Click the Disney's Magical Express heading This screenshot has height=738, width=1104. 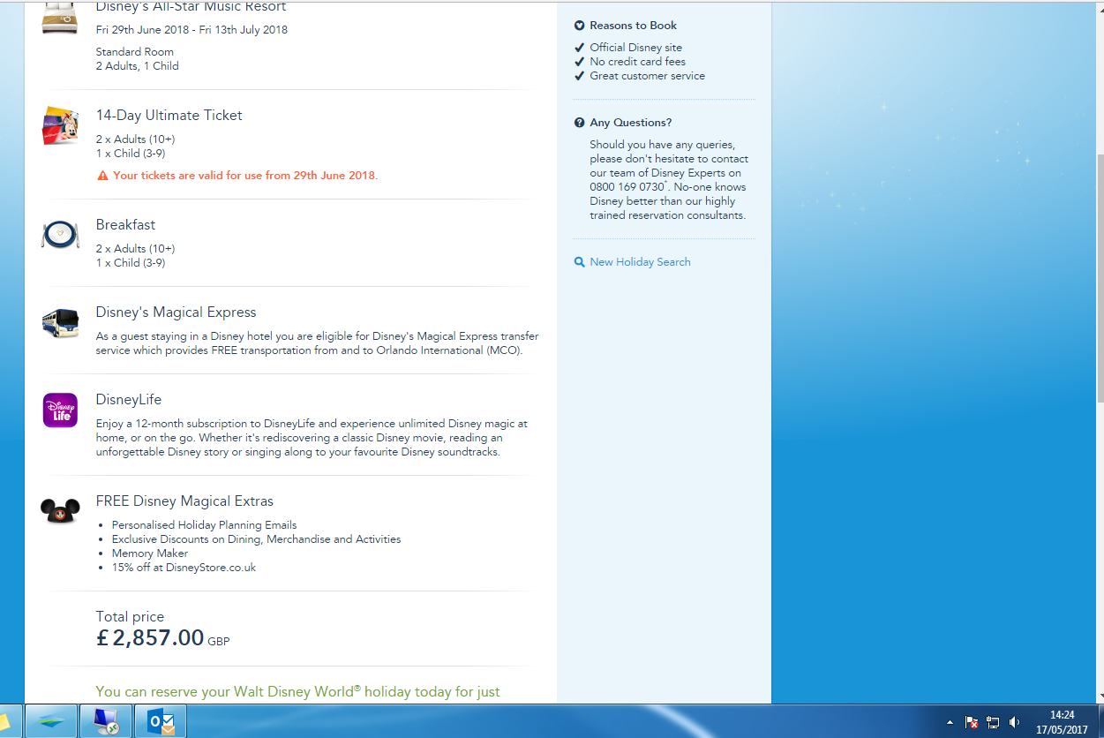[x=176, y=313]
